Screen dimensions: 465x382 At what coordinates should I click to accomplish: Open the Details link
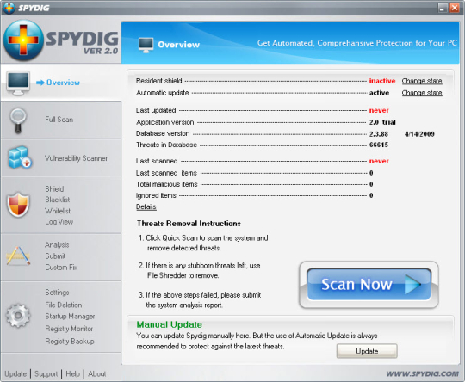[x=146, y=206]
